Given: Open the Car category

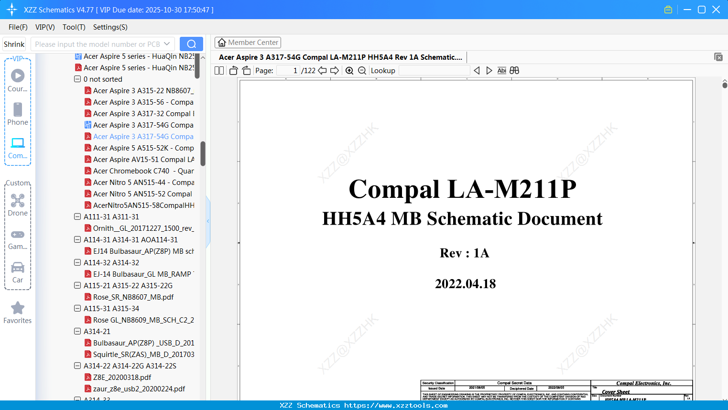Looking at the screenshot, I should [x=18, y=272].
